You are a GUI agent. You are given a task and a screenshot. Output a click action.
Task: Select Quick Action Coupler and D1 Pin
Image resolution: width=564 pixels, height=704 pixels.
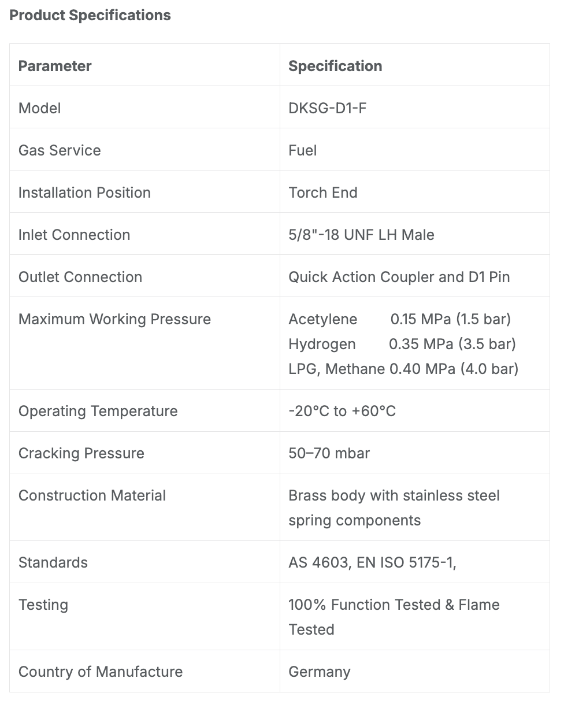(399, 277)
